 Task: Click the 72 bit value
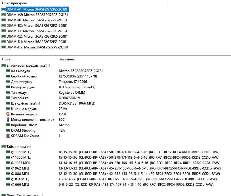[63, 109]
